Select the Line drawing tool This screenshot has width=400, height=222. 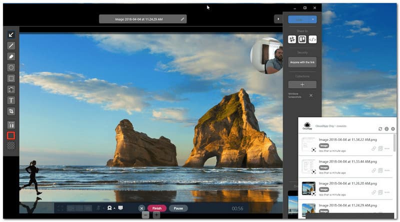click(x=11, y=45)
